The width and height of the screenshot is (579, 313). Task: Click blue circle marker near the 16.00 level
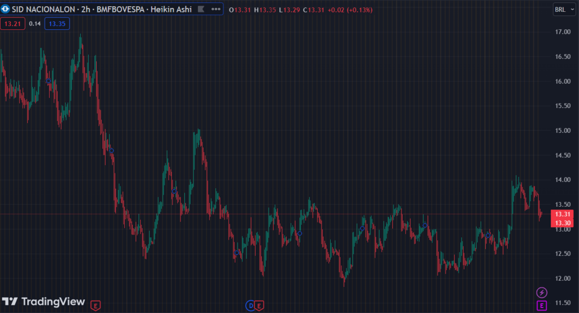click(49, 81)
